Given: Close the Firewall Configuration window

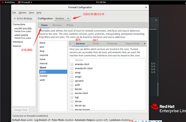Looking at the screenshot, I should tap(146, 7).
